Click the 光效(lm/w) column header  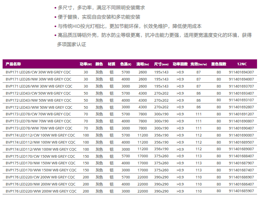[198, 64]
